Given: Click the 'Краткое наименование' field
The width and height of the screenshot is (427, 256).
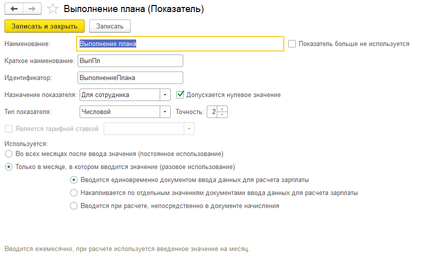Looking at the screenshot, I should click(130, 60).
